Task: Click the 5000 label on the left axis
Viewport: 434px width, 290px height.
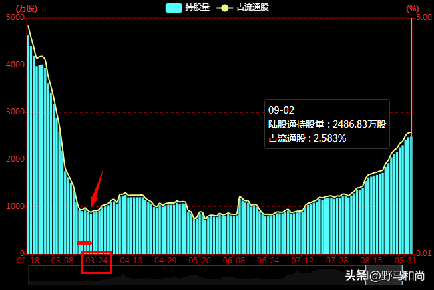Action: (x=15, y=17)
